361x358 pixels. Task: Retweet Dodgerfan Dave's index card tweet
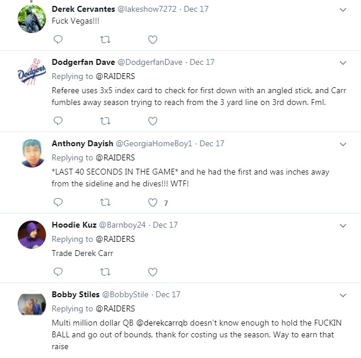coord(105,121)
